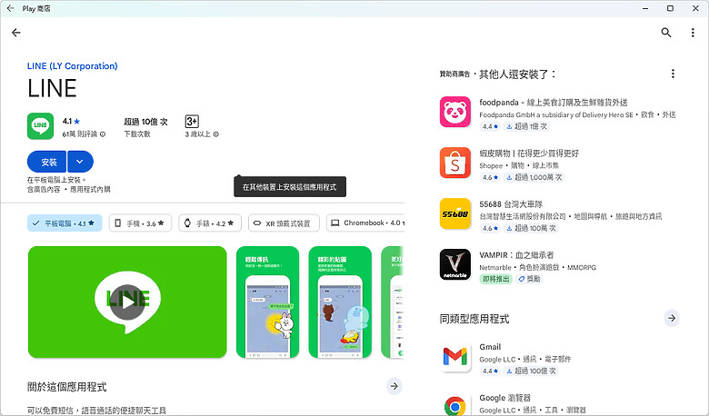Click the 4.1 star rating text
Viewport: 709px width, 416px height.
71,122
